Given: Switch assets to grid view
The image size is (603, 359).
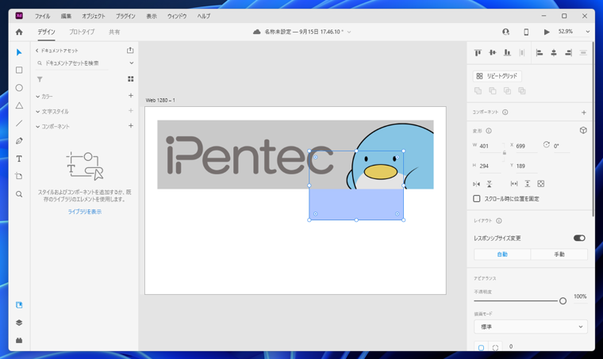Looking at the screenshot, I should pos(131,78).
